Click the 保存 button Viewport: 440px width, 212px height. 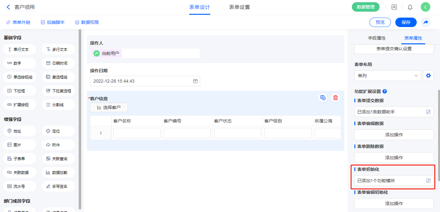click(x=406, y=22)
